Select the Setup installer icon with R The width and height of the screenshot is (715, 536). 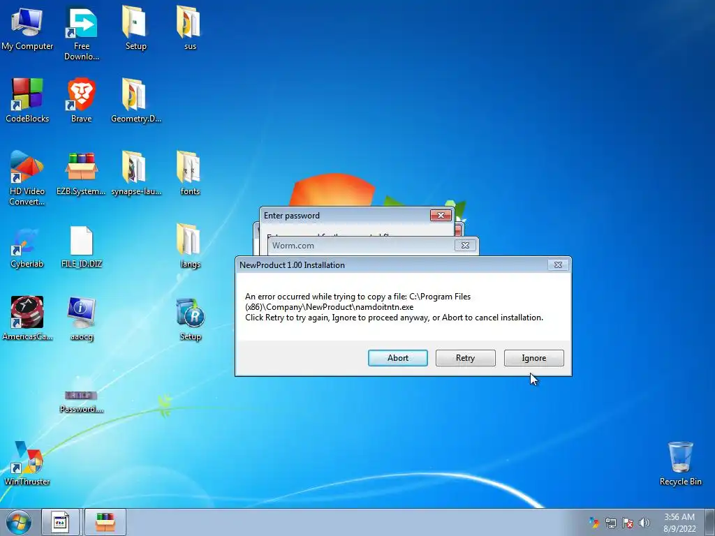[x=190, y=318]
